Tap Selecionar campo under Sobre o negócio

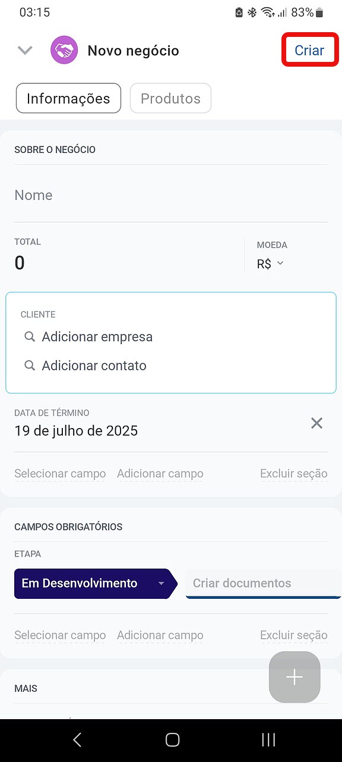pyautogui.click(x=60, y=474)
